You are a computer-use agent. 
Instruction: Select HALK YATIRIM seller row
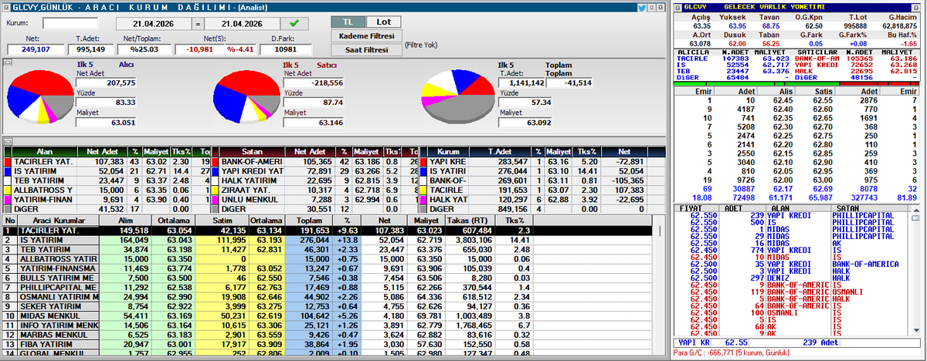317,181
